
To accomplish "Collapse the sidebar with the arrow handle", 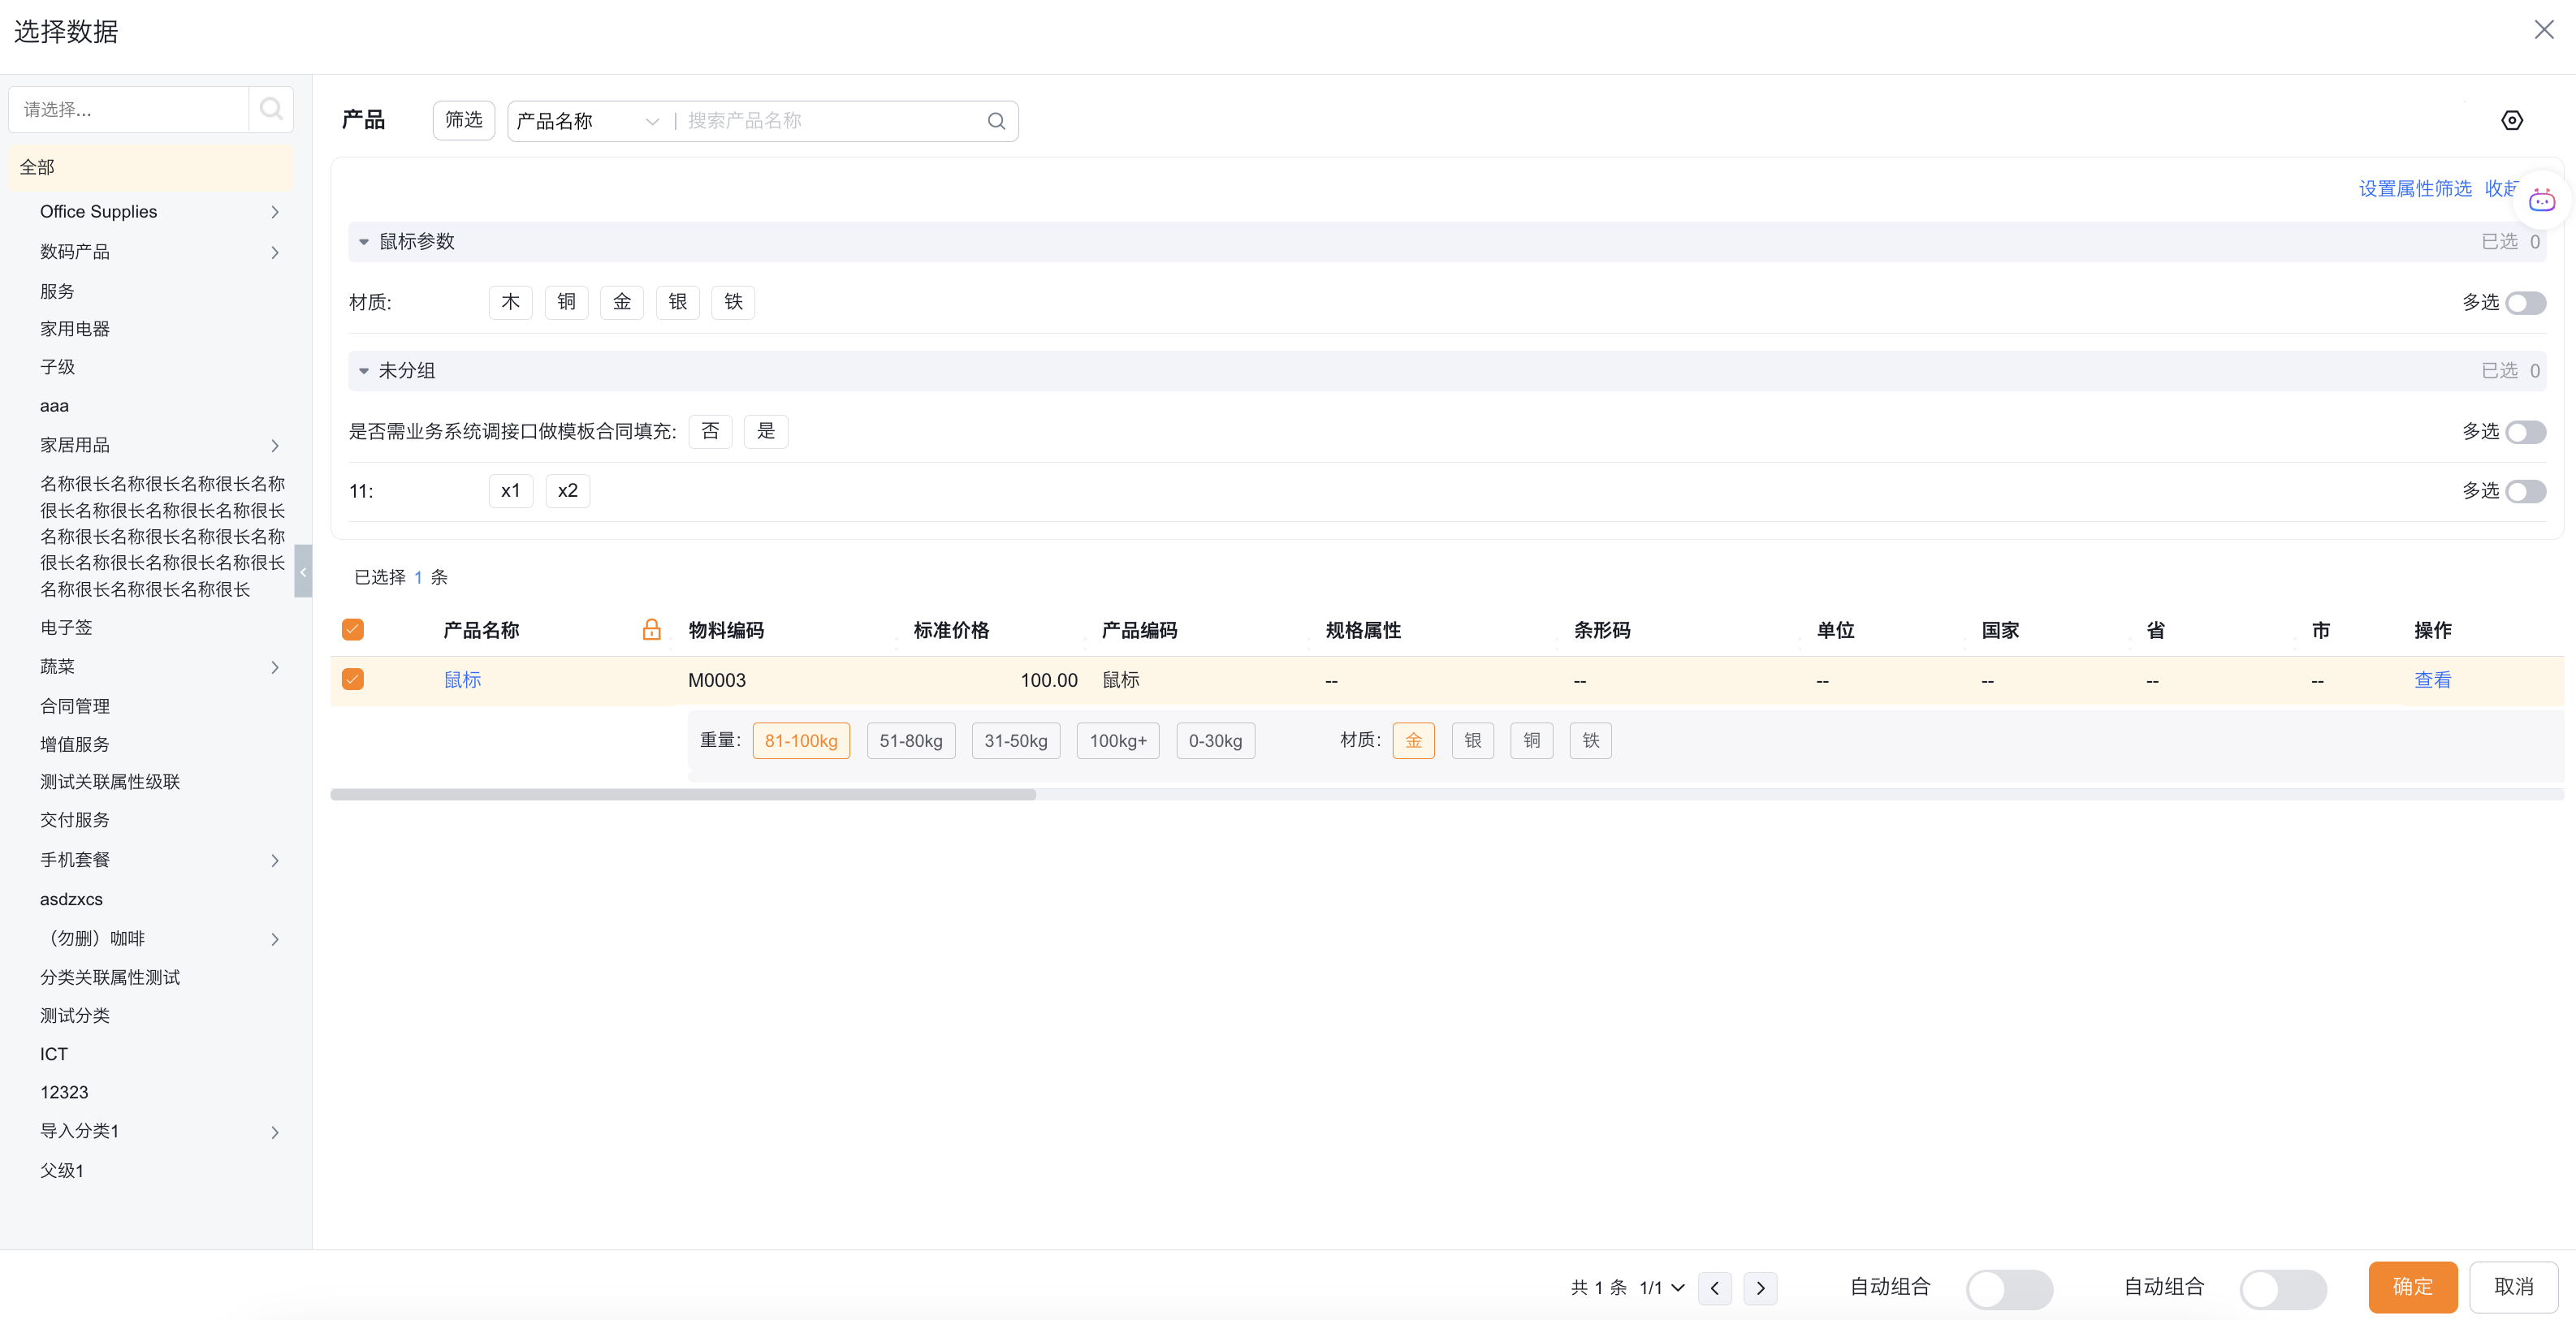I will (303, 571).
